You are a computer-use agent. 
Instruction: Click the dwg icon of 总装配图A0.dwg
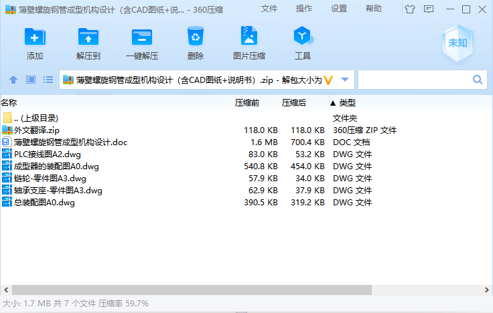click(7, 202)
